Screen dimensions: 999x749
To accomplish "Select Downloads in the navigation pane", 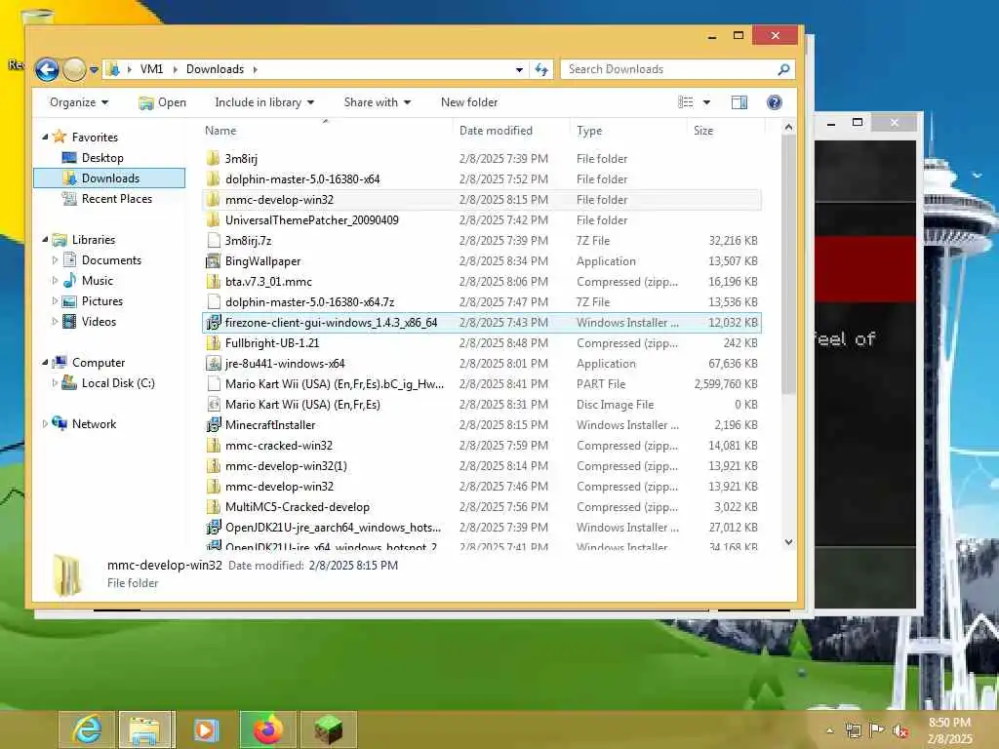I will 109,178.
